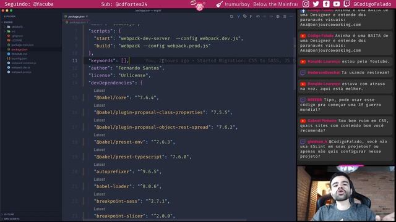Screen dimensions: 396x222
Task: Click the 'Latest' lens above breakpoint-slicer
Action: tap(99, 209)
